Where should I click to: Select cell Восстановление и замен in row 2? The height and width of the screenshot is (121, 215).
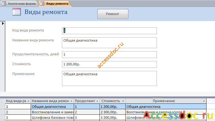pos(52,112)
